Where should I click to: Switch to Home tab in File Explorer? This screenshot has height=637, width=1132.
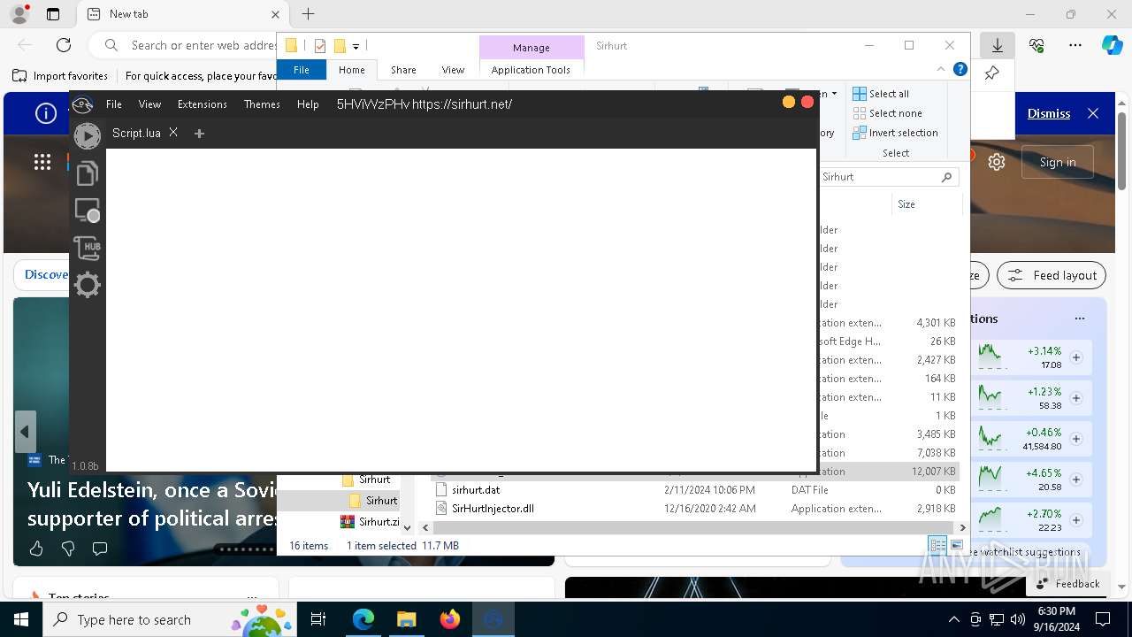(351, 70)
